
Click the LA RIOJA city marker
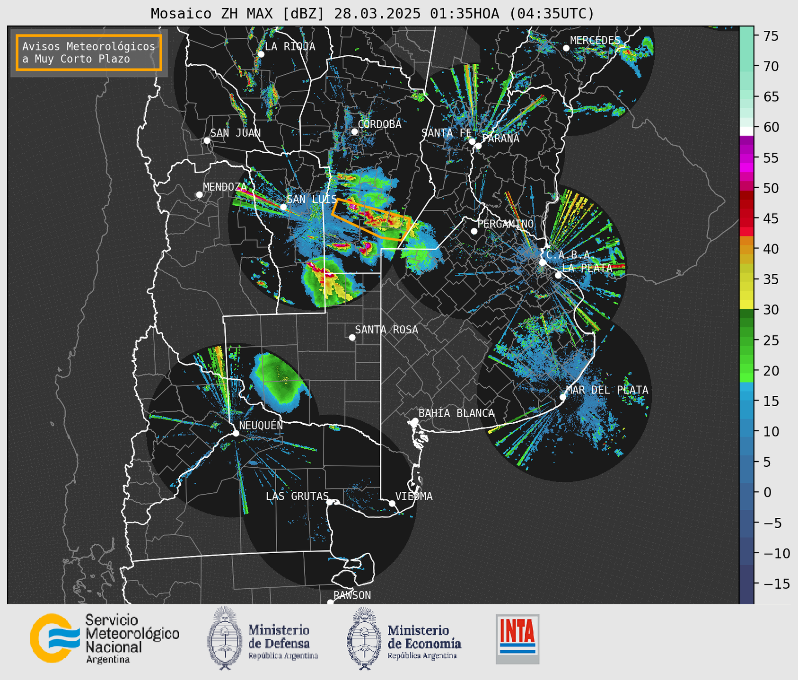(261, 54)
